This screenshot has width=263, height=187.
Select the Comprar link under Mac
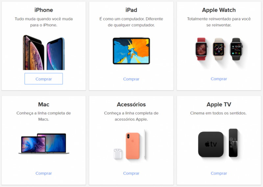[x=44, y=173]
